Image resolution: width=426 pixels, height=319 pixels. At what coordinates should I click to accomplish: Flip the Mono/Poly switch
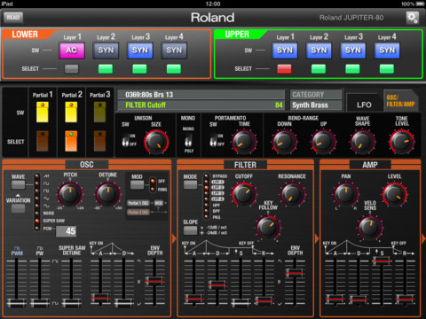coord(188,140)
